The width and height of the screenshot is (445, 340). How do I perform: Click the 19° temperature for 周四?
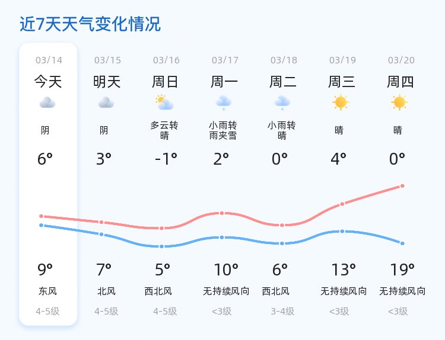(402, 270)
